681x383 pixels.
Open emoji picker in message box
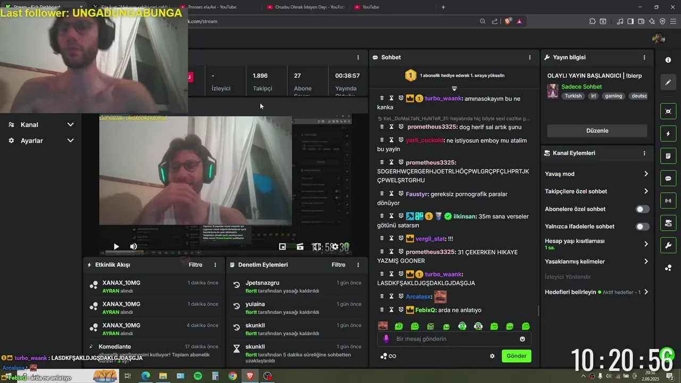(x=522, y=339)
